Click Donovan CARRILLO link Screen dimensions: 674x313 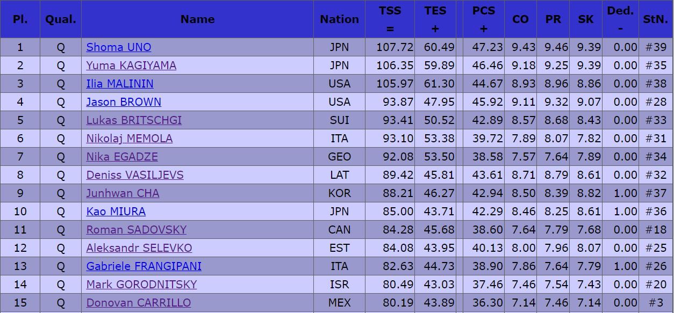[x=139, y=303]
